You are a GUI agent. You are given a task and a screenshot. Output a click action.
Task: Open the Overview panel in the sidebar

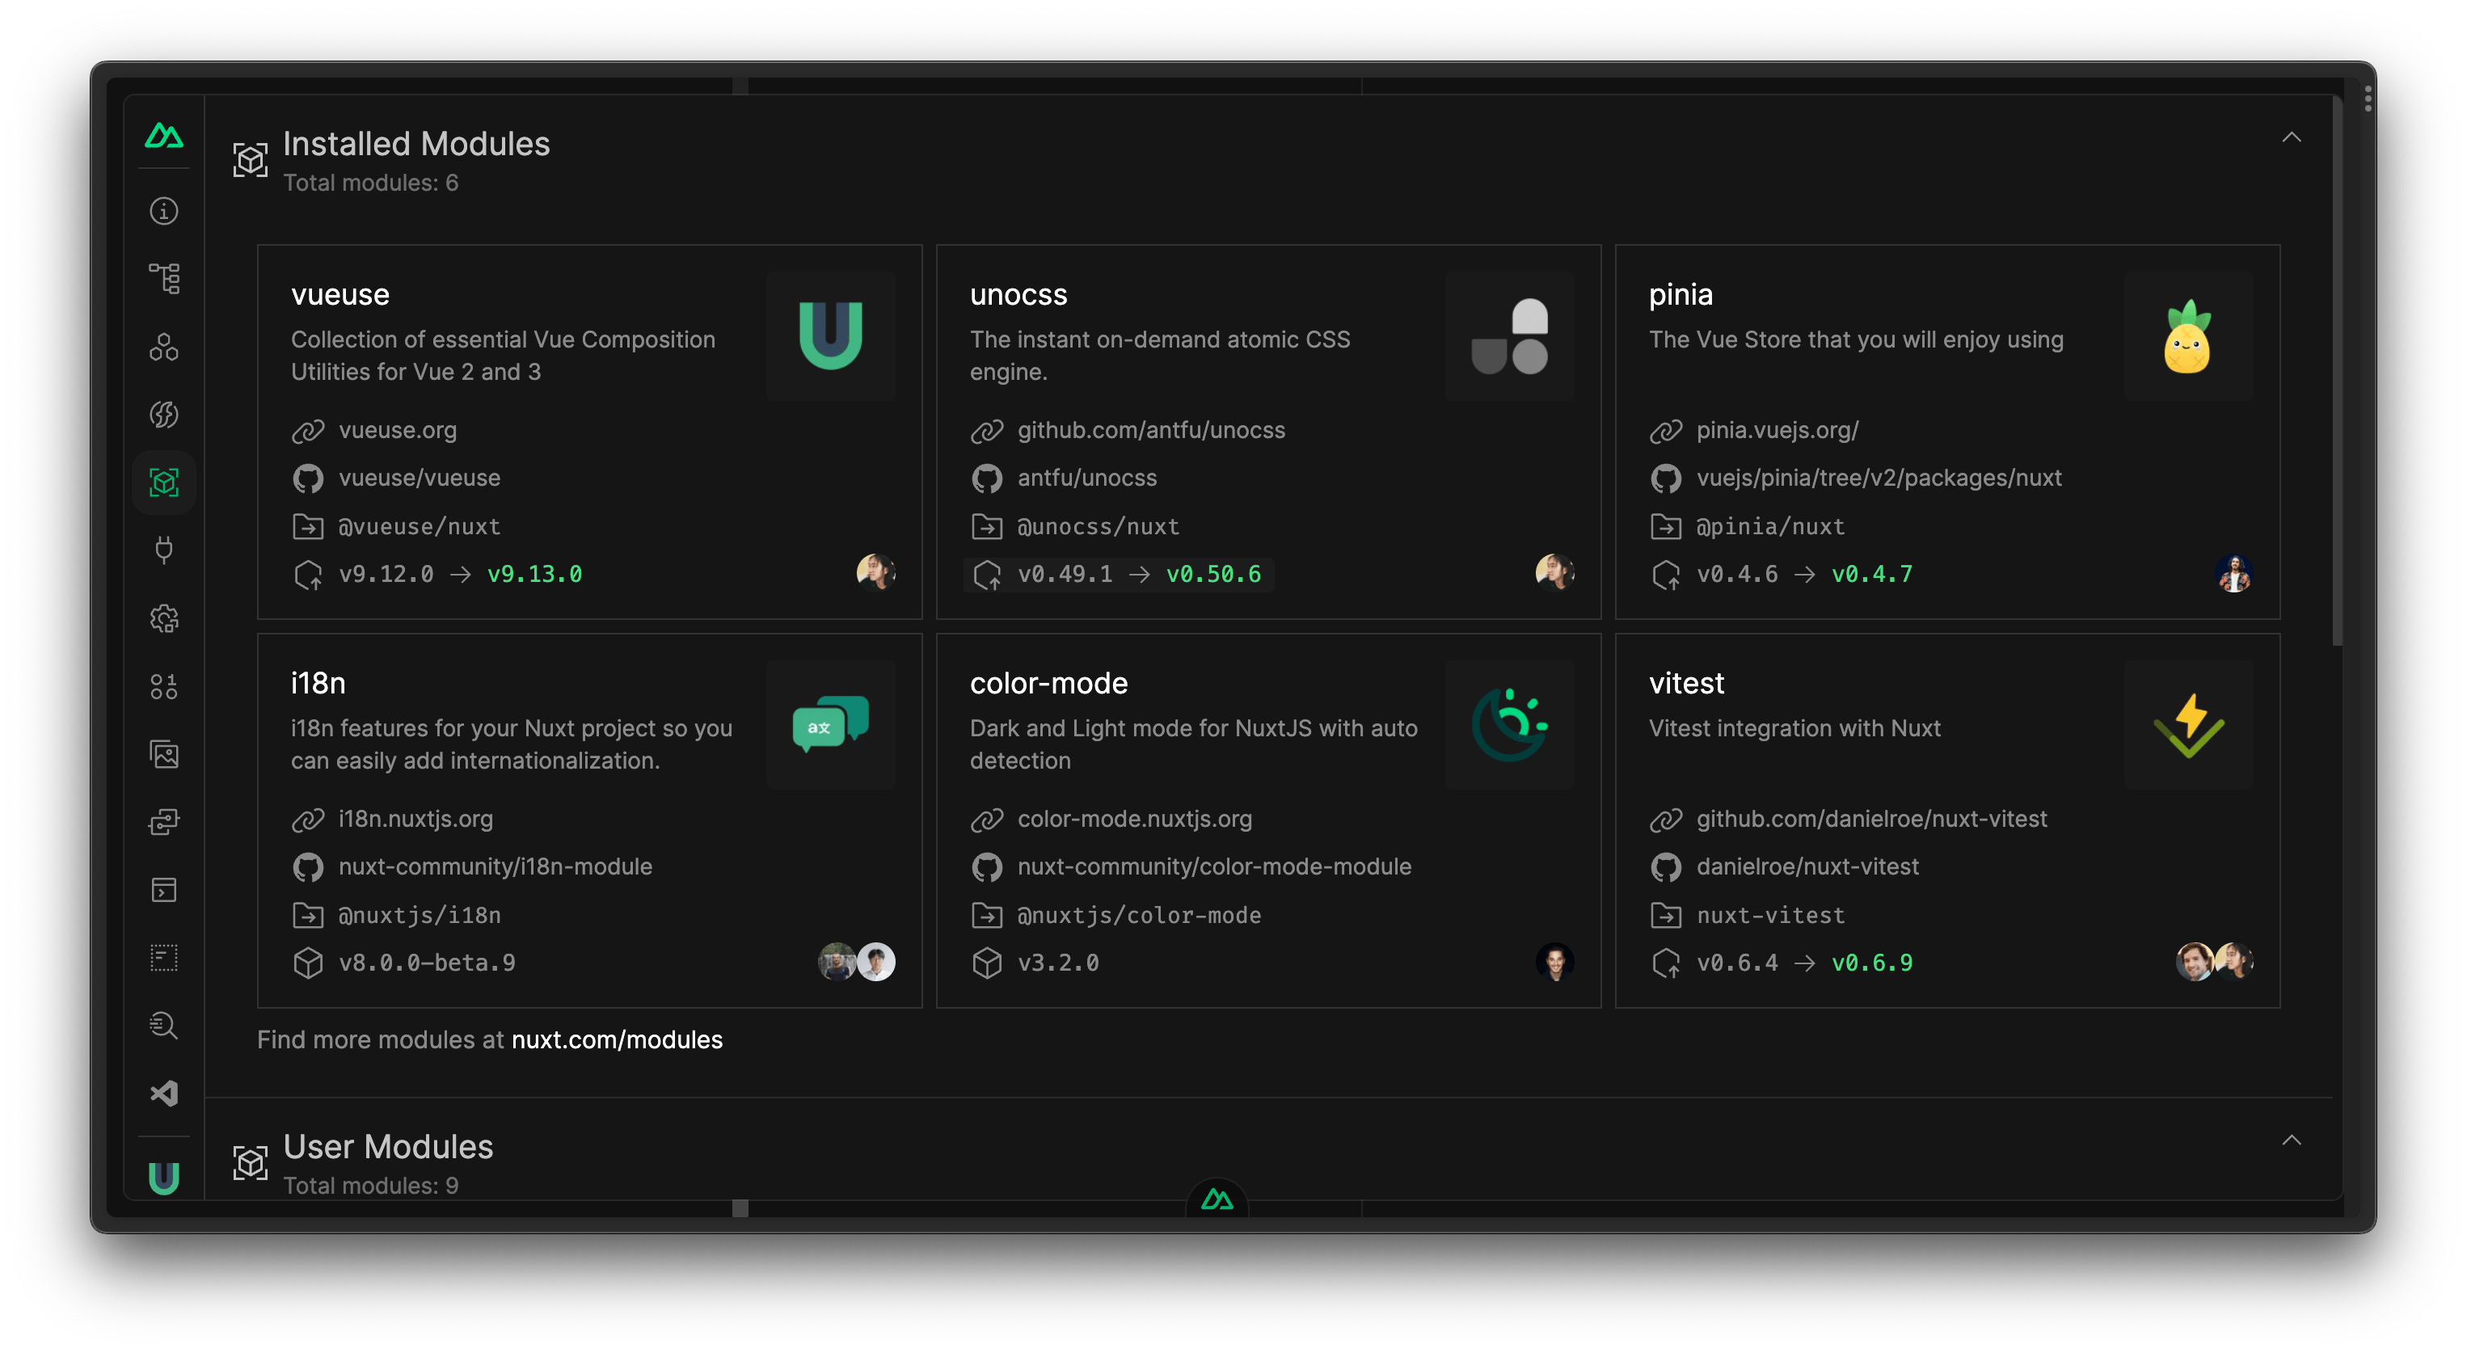point(164,211)
